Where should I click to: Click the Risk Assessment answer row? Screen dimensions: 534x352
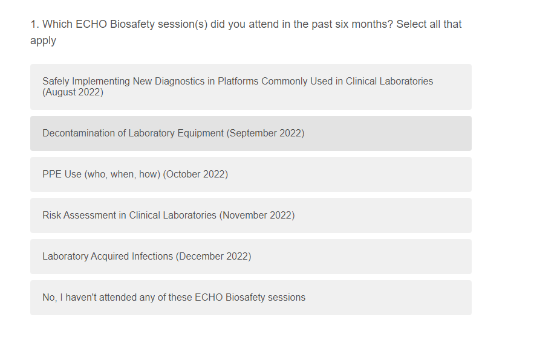point(250,216)
